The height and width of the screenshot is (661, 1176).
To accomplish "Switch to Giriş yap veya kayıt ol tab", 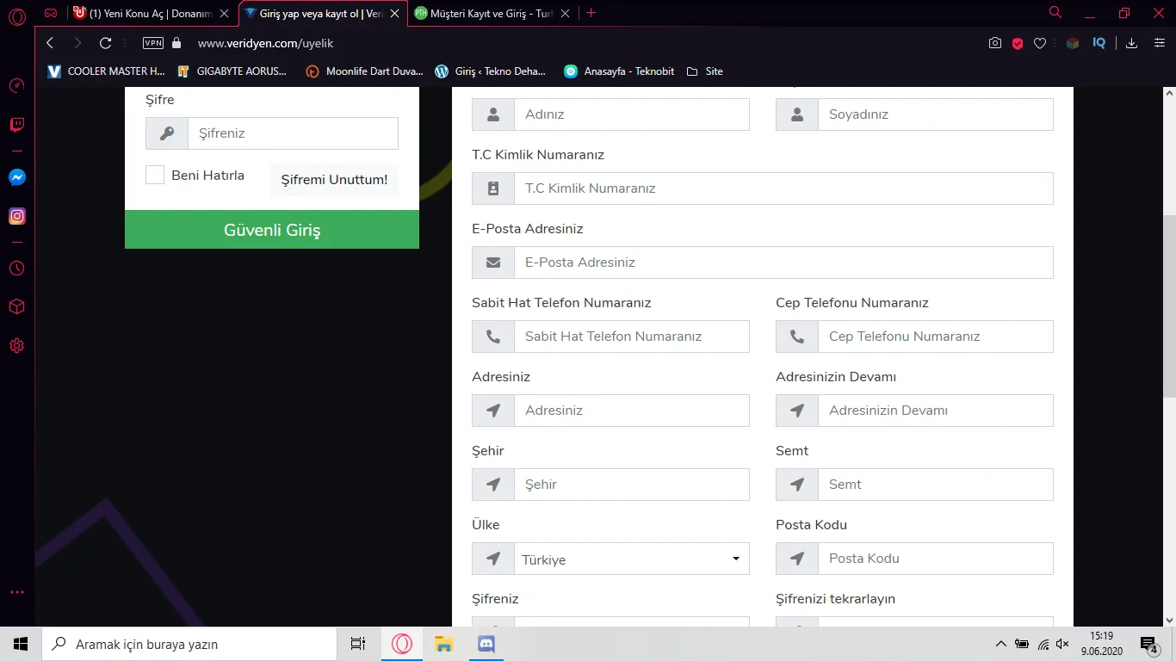I will (322, 14).
